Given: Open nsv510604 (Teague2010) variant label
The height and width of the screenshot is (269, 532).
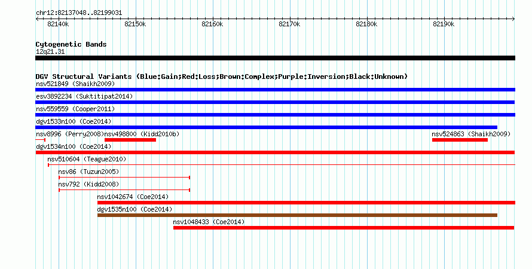Looking at the screenshot, I should coord(87,159).
